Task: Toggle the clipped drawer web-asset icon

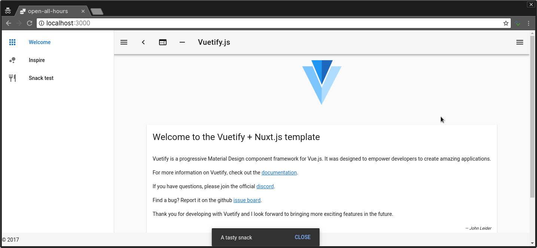Action: point(163,42)
